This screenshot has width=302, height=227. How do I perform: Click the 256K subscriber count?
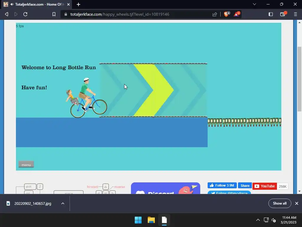tap(283, 186)
